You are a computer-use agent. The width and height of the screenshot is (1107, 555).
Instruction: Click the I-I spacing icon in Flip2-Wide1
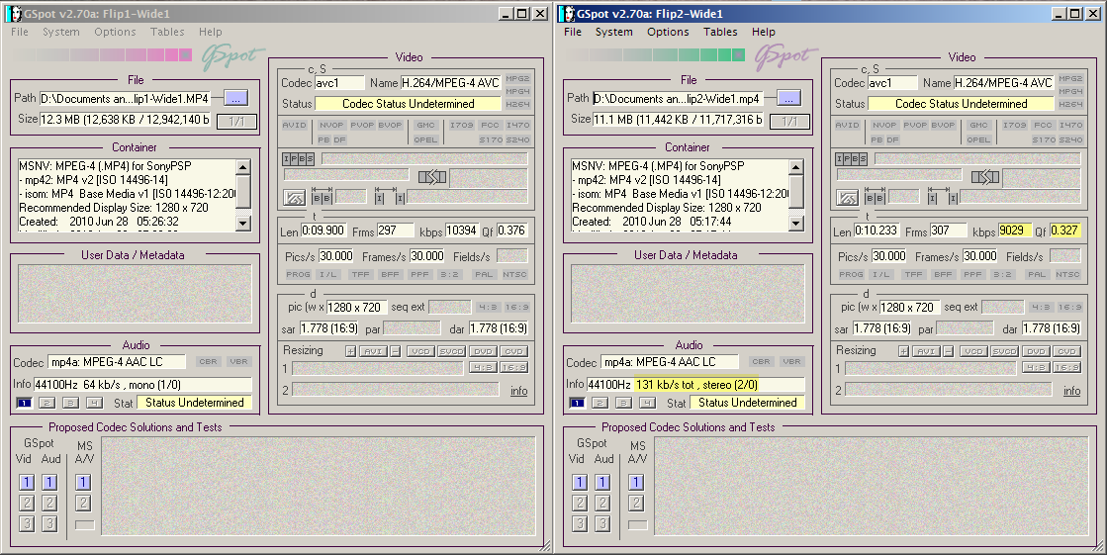[943, 198]
